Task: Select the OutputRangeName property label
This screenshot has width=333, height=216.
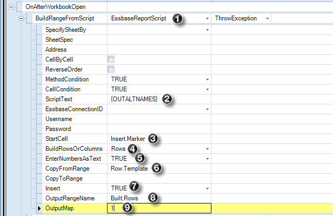Action: click(x=70, y=198)
